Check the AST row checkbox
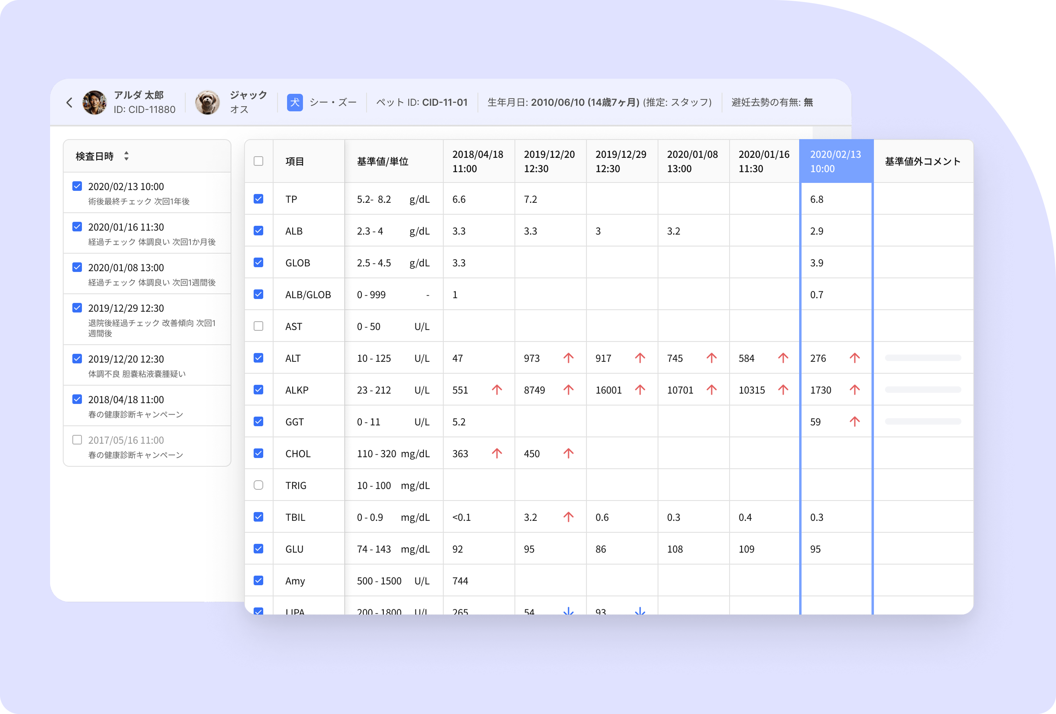This screenshot has width=1056, height=714. (x=258, y=326)
